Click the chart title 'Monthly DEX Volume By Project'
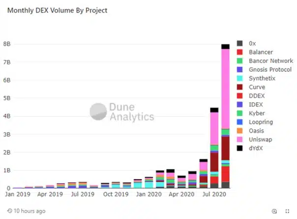Screen dimensions: 297x219 [57, 10]
